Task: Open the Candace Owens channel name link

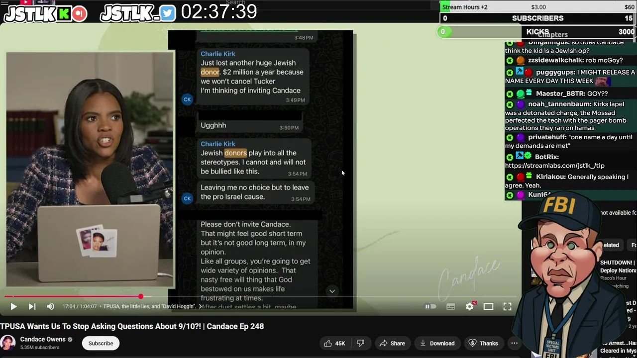Action: (x=43, y=340)
